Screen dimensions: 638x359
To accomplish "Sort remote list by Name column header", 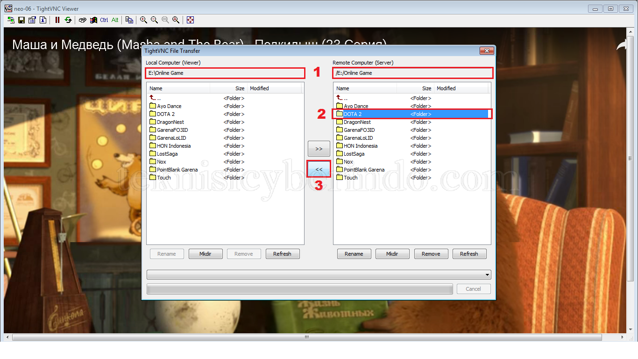I will click(x=365, y=88).
